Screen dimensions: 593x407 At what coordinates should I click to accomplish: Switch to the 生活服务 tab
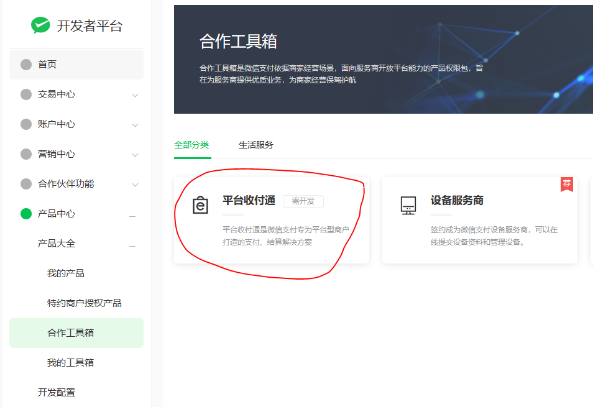(x=256, y=145)
